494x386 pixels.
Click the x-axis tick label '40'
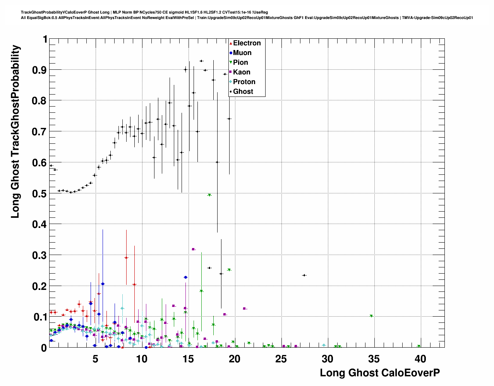[420, 359]
